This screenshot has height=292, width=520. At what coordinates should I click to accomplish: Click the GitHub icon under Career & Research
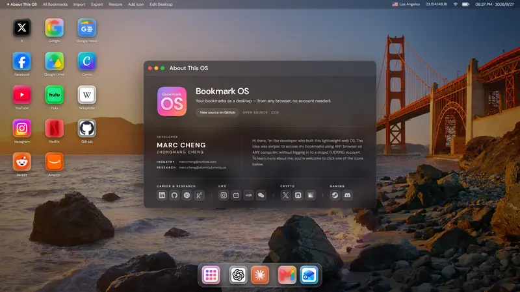(x=174, y=195)
